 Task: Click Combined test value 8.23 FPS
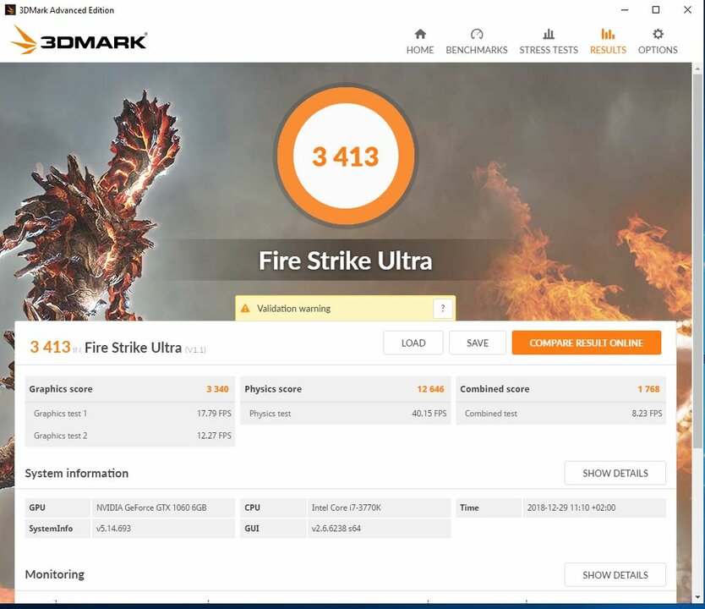(x=647, y=414)
